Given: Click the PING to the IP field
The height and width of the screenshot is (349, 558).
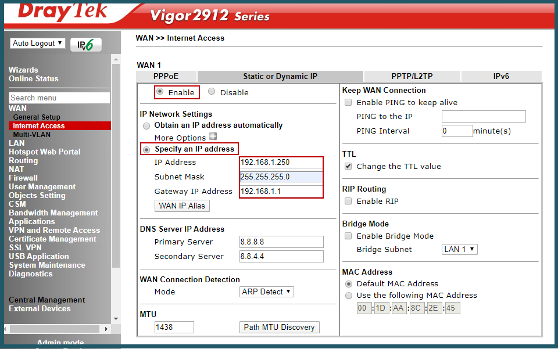Looking at the screenshot, I should tap(484, 117).
